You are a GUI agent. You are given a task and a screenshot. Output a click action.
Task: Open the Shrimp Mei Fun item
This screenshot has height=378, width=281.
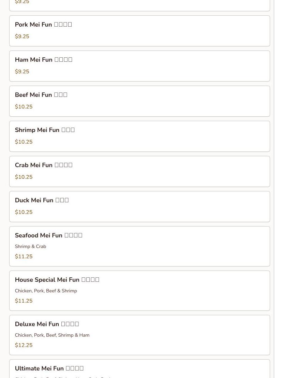click(45, 130)
